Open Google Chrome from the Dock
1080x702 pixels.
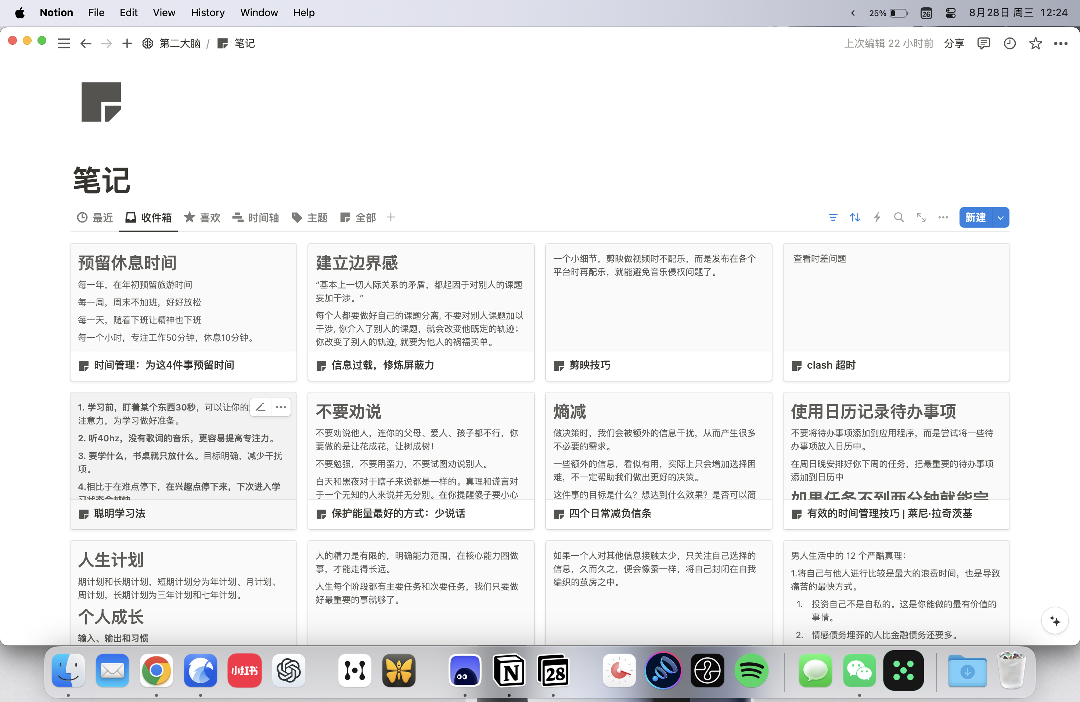tap(156, 671)
